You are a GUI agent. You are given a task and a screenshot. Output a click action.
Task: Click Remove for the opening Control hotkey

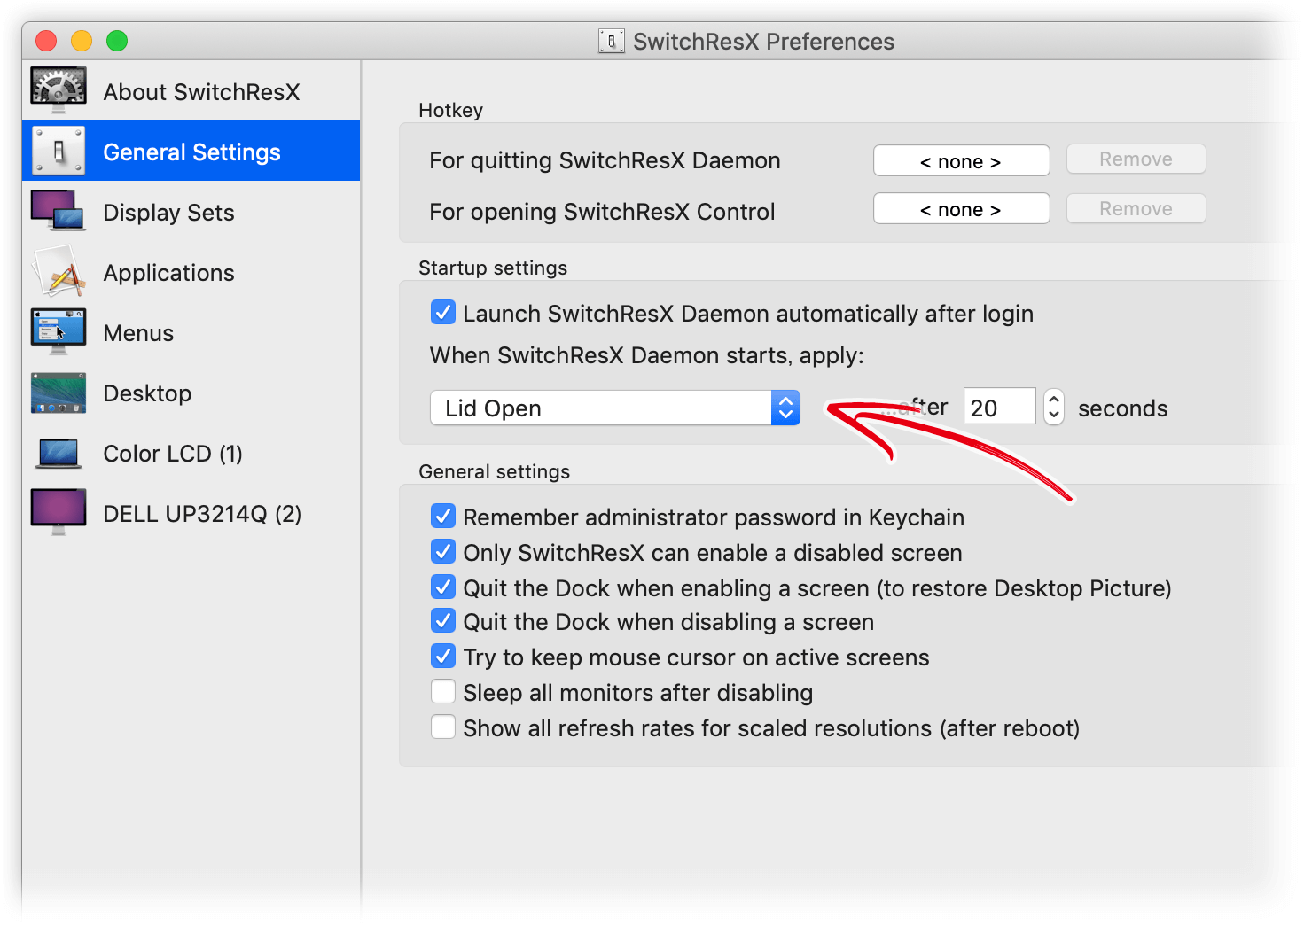click(x=1136, y=209)
